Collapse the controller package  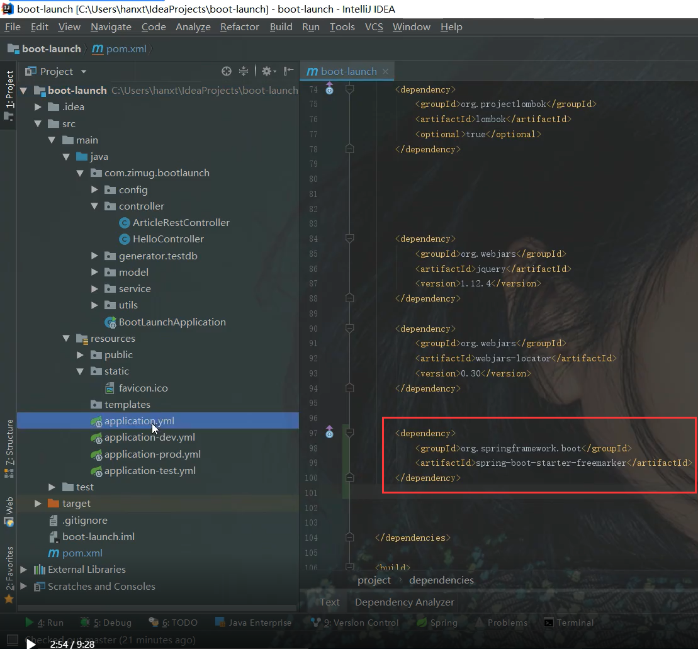point(94,206)
